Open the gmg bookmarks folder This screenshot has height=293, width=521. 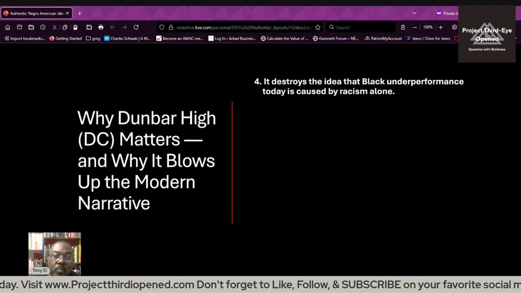[93, 38]
